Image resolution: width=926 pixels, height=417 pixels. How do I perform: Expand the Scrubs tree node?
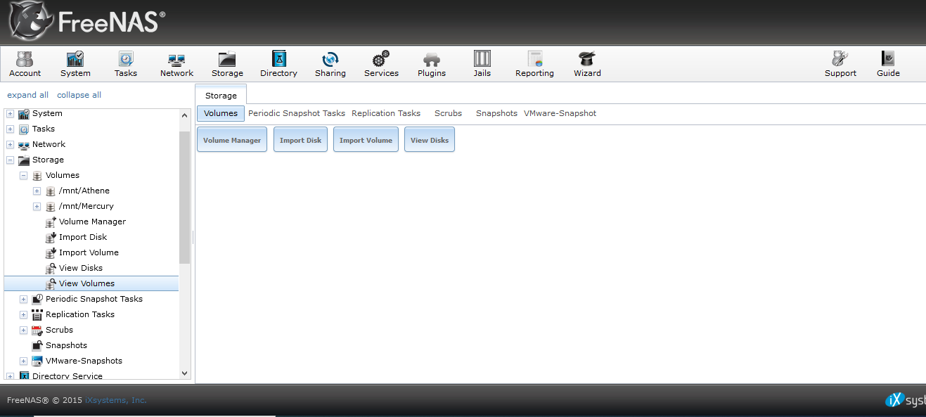(x=23, y=331)
